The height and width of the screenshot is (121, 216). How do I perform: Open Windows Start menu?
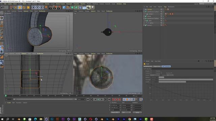click(2, 119)
